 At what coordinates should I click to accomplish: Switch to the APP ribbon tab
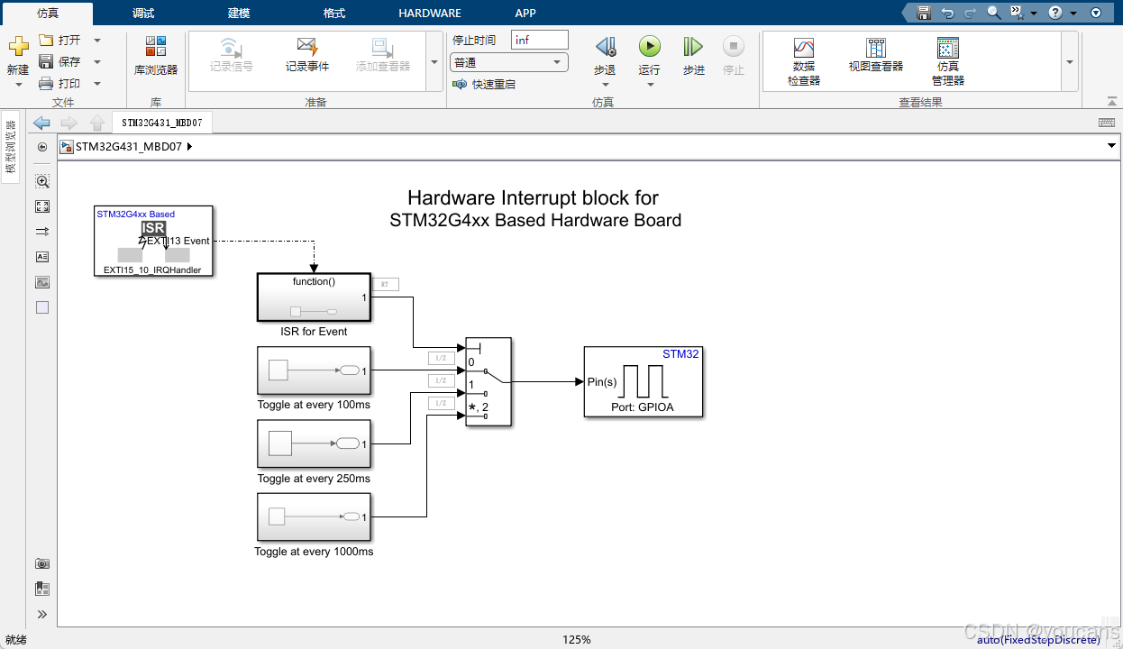tap(525, 13)
